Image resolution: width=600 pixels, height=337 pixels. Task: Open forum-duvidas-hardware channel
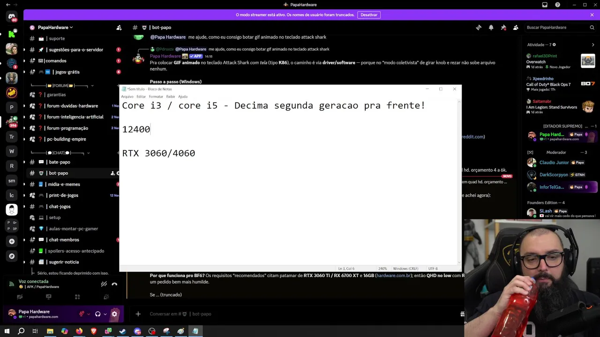click(x=73, y=106)
